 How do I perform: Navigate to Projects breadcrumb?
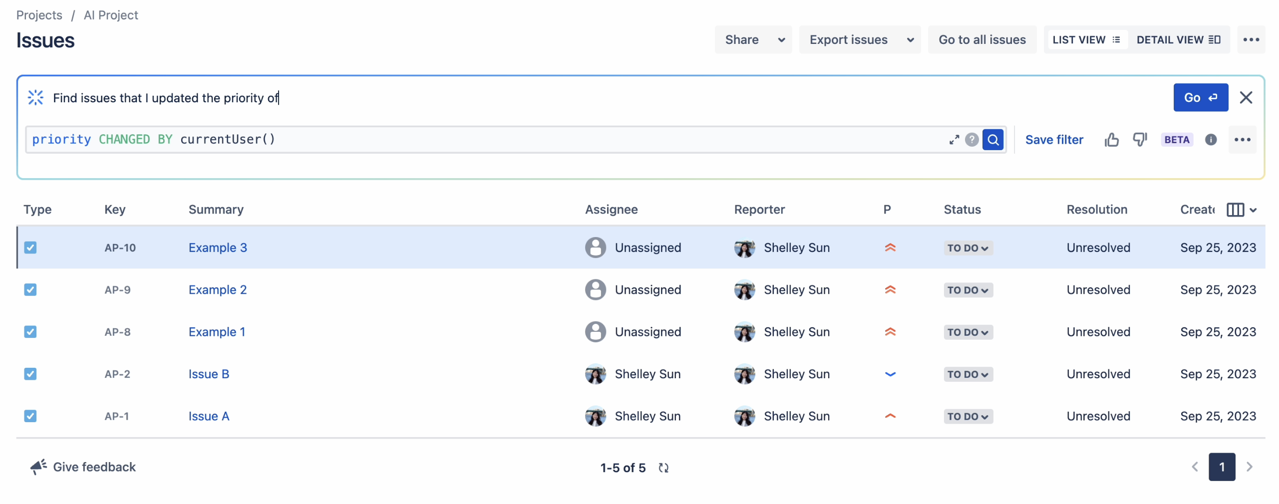point(39,15)
